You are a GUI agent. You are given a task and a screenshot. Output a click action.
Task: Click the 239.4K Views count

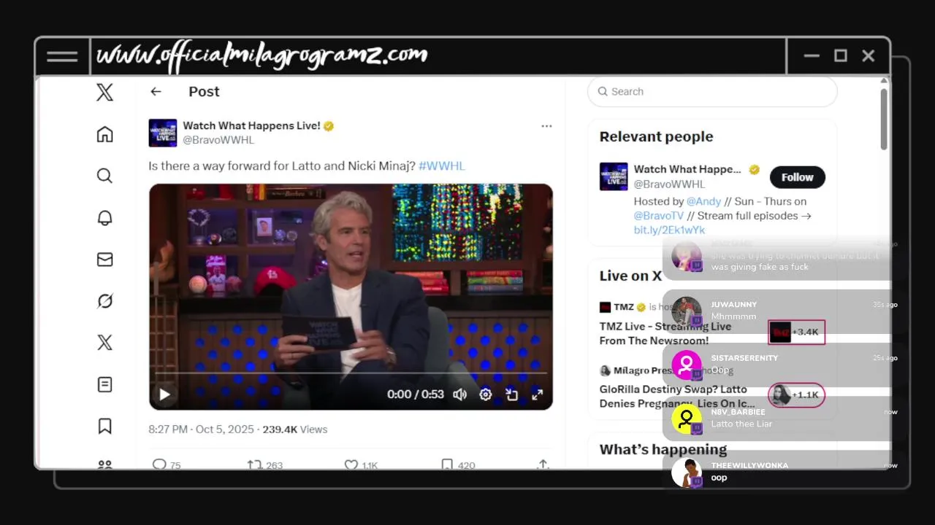[x=294, y=429]
